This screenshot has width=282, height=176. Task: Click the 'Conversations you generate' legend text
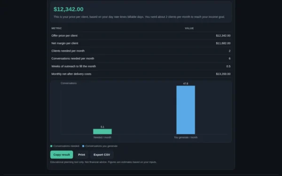(x=102, y=146)
